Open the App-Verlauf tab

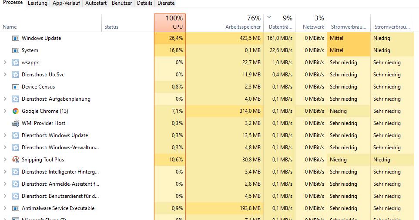66,3
